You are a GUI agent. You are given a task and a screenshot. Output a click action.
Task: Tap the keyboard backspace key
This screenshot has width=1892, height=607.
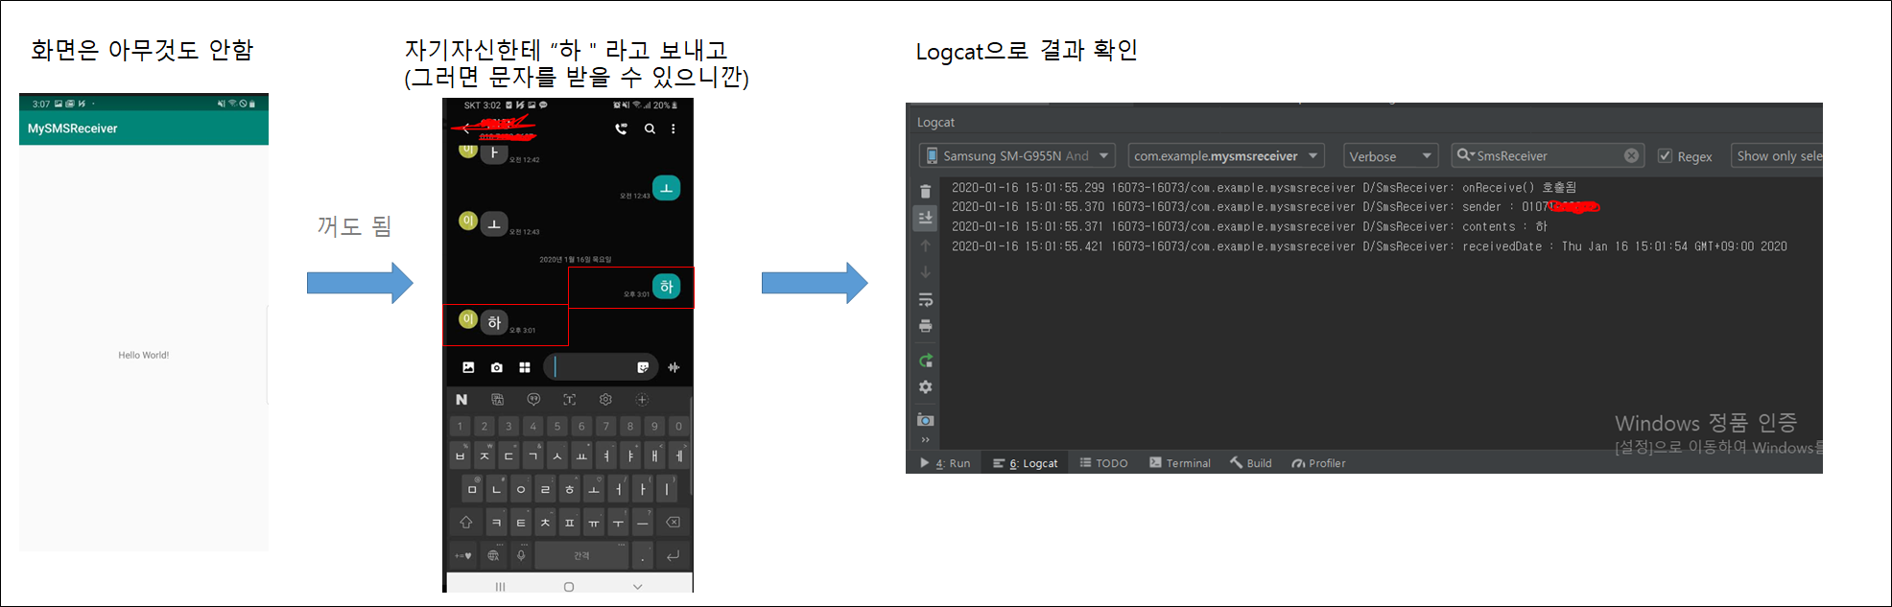click(x=674, y=523)
